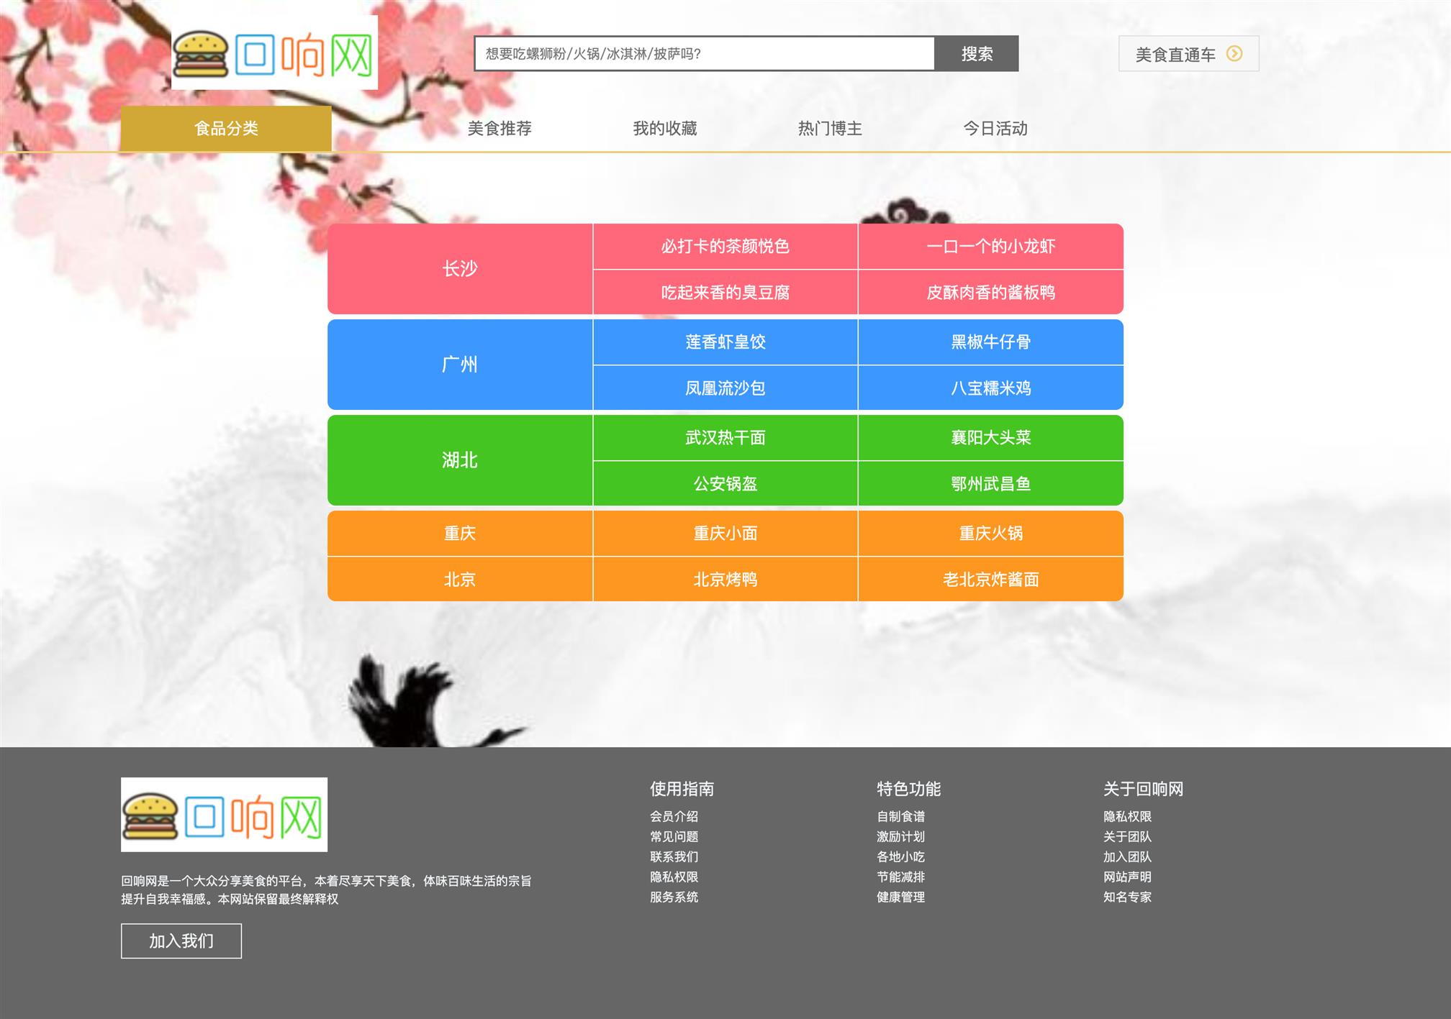Click the arrow icon beside 美食直通车
Viewport: 1451px width, 1019px height.
click(1234, 54)
